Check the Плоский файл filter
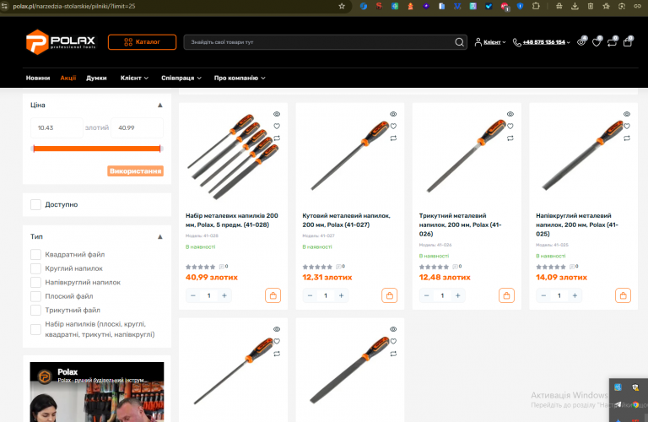The height and width of the screenshot is (422, 648). point(36,296)
